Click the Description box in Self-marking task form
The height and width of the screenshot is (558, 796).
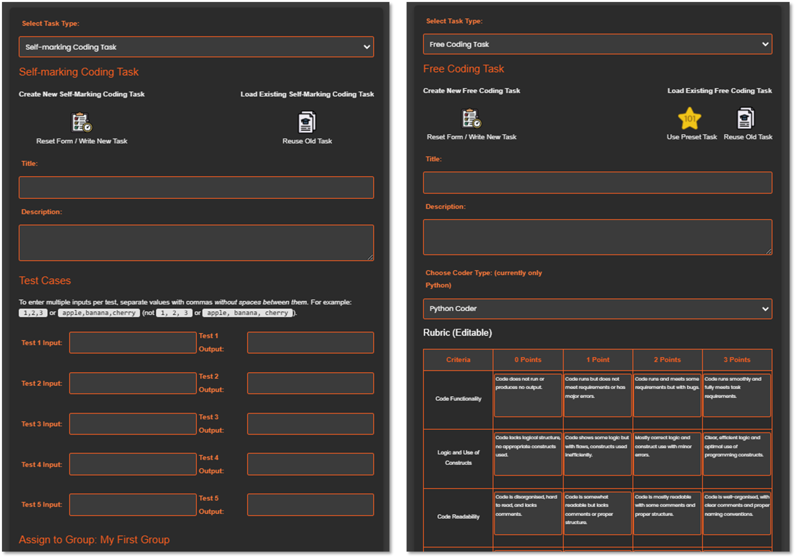tap(196, 243)
